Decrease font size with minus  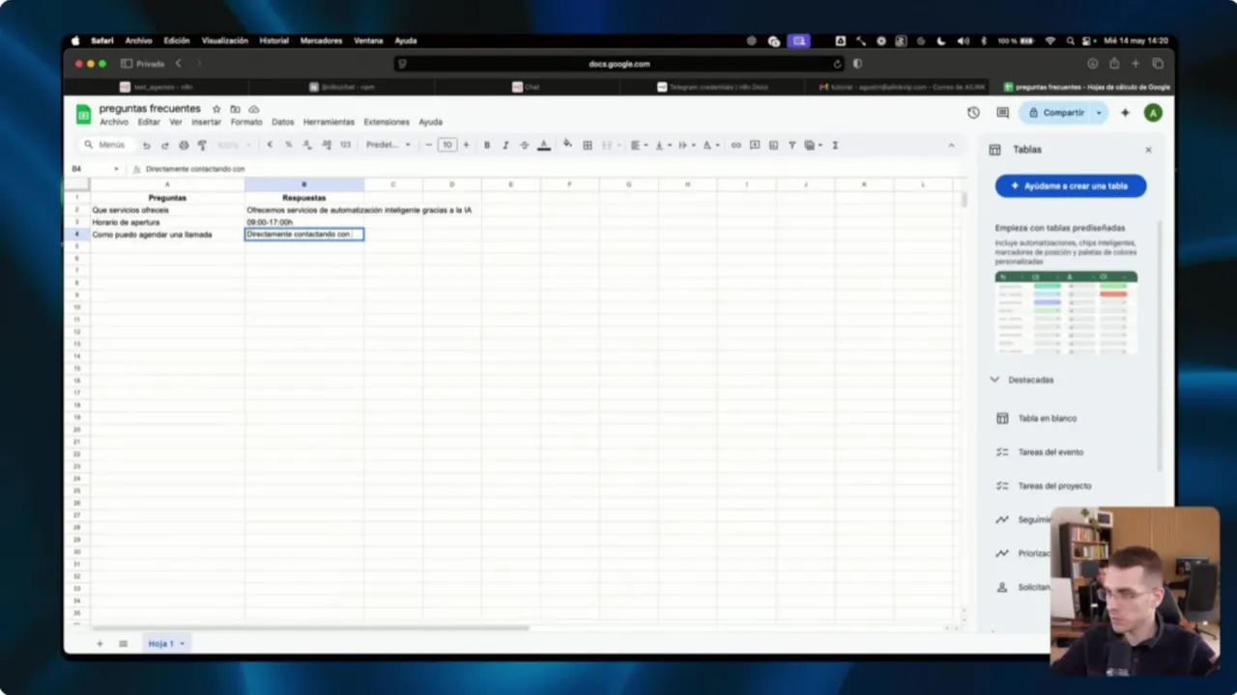[x=429, y=145]
